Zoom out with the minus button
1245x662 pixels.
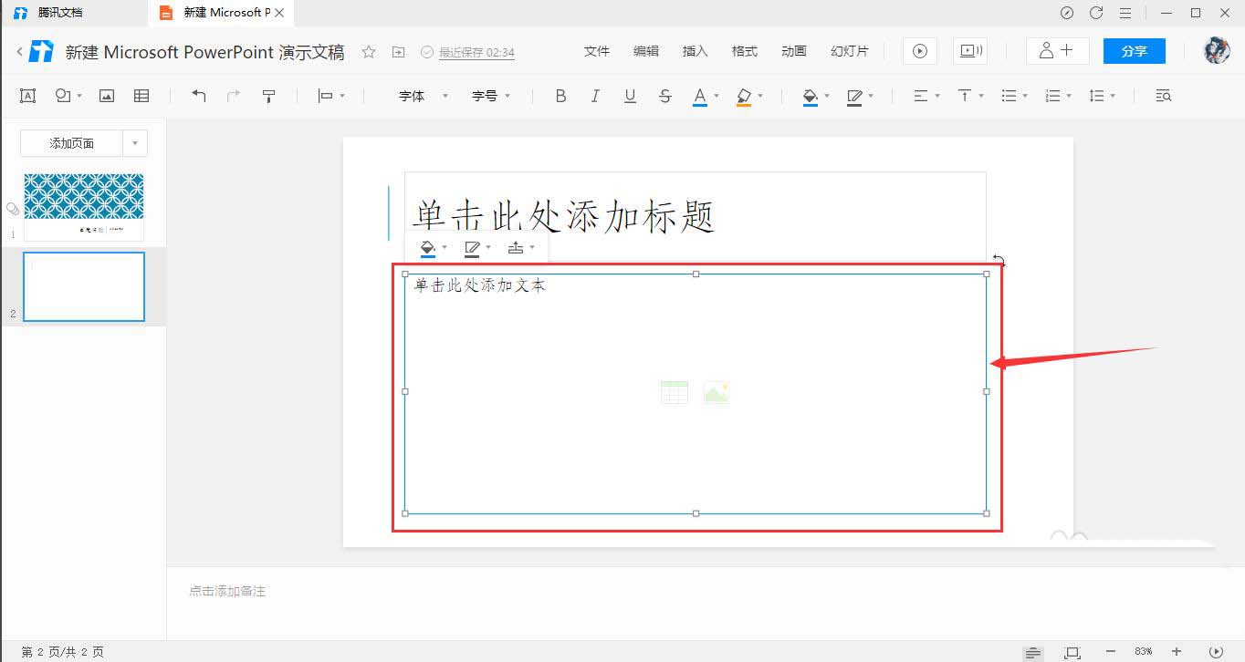tap(1111, 652)
